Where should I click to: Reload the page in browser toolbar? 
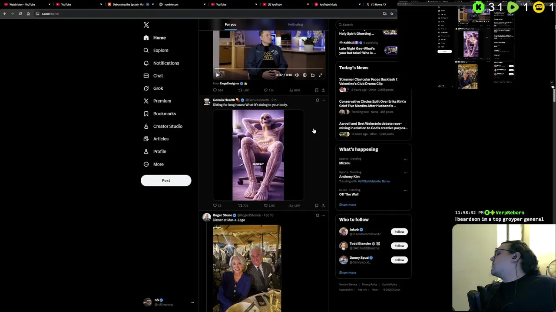coord(20,13)
